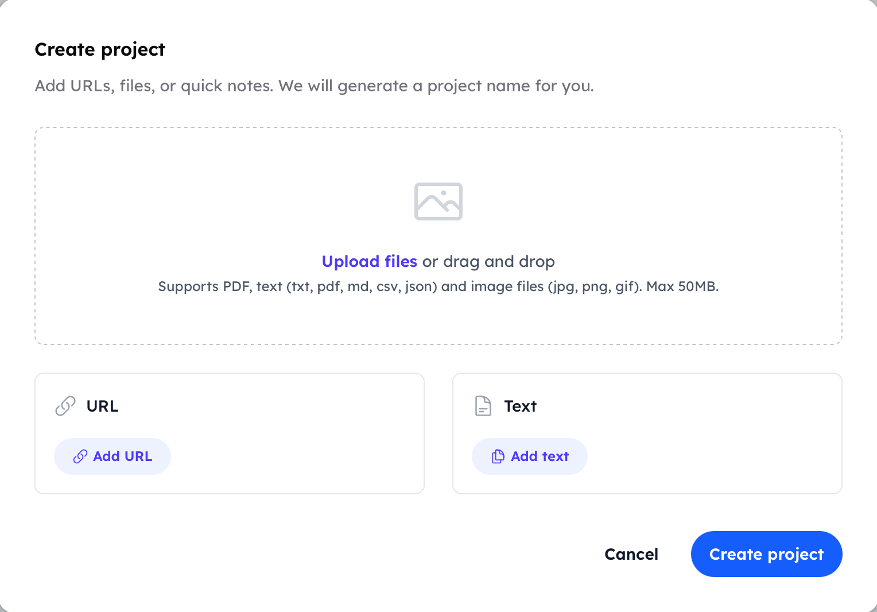Select the Text card
Screen dimensions: 877x612
[647, 433]
